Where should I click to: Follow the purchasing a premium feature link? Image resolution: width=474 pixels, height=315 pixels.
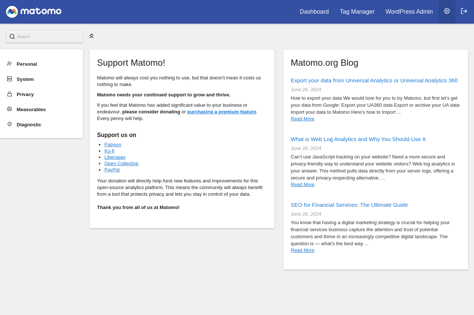[221, 112]
